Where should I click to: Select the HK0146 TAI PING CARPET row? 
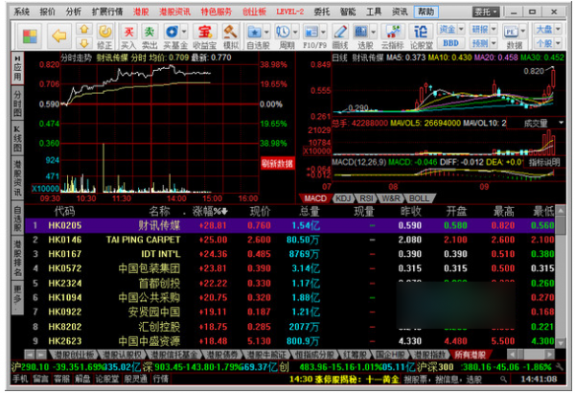tap(289, 240)
